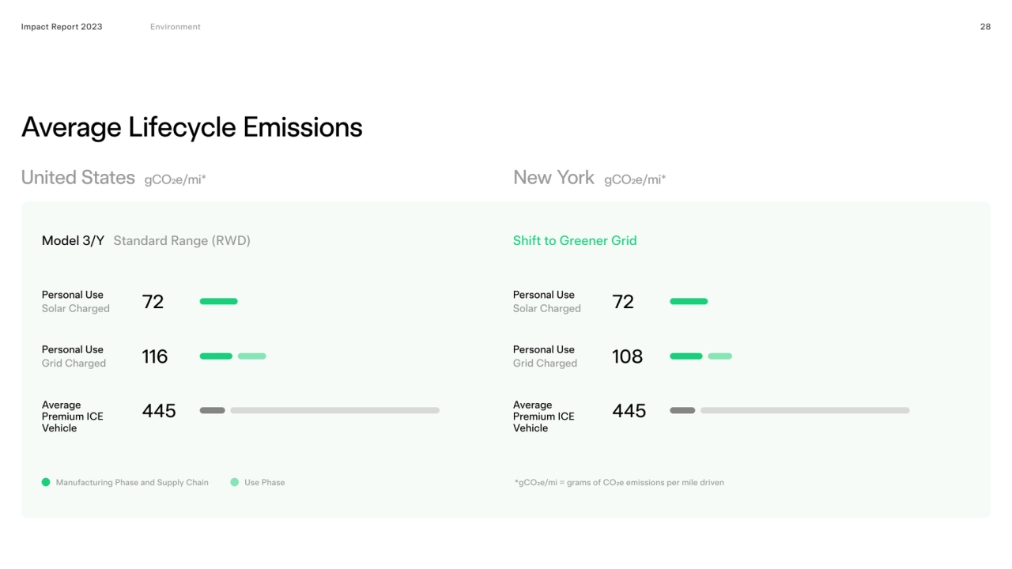Click the 'New York' heading
Image resolution: width=1012 pixels, height=569 pixels.
(x=553, y=178)
